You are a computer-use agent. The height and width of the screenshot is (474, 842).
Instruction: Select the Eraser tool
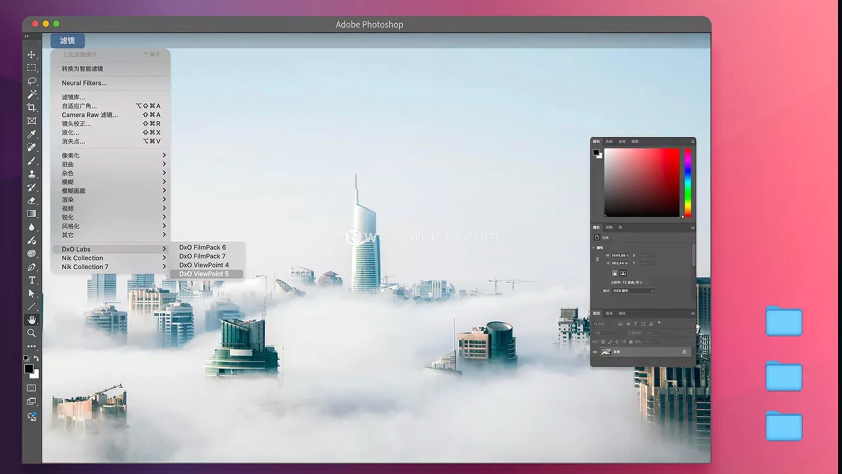(x=32, y=201)
